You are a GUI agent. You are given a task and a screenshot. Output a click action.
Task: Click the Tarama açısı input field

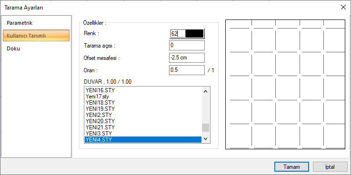(187, 45)
